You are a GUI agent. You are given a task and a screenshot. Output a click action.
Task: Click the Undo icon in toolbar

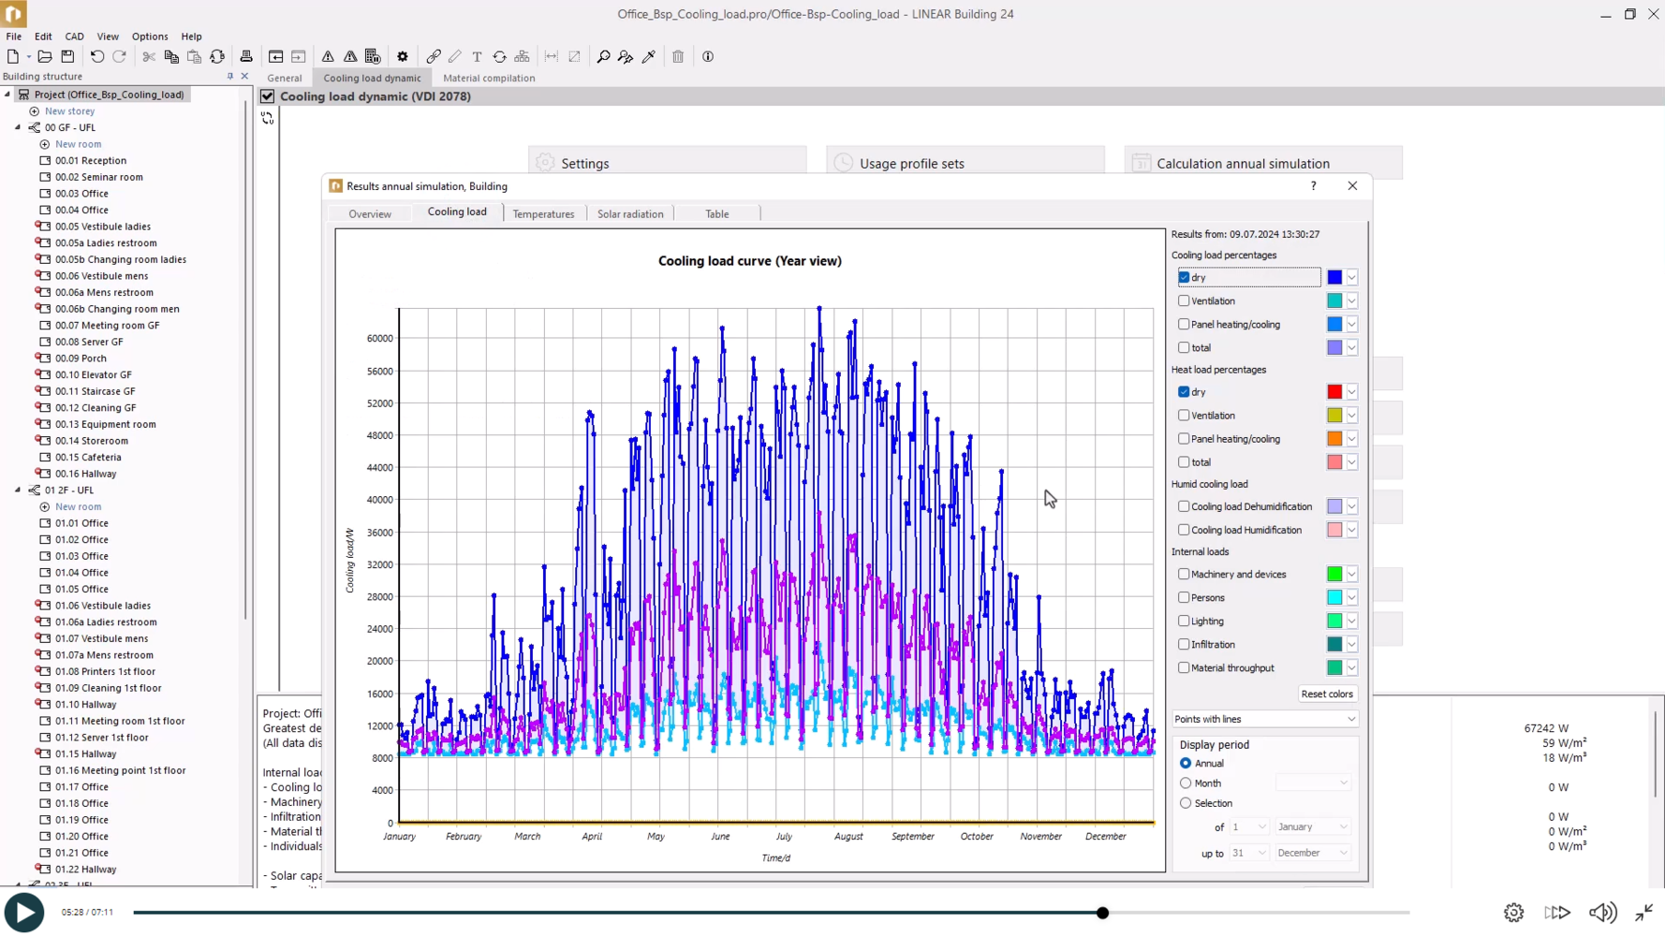(x=97, y=57)
